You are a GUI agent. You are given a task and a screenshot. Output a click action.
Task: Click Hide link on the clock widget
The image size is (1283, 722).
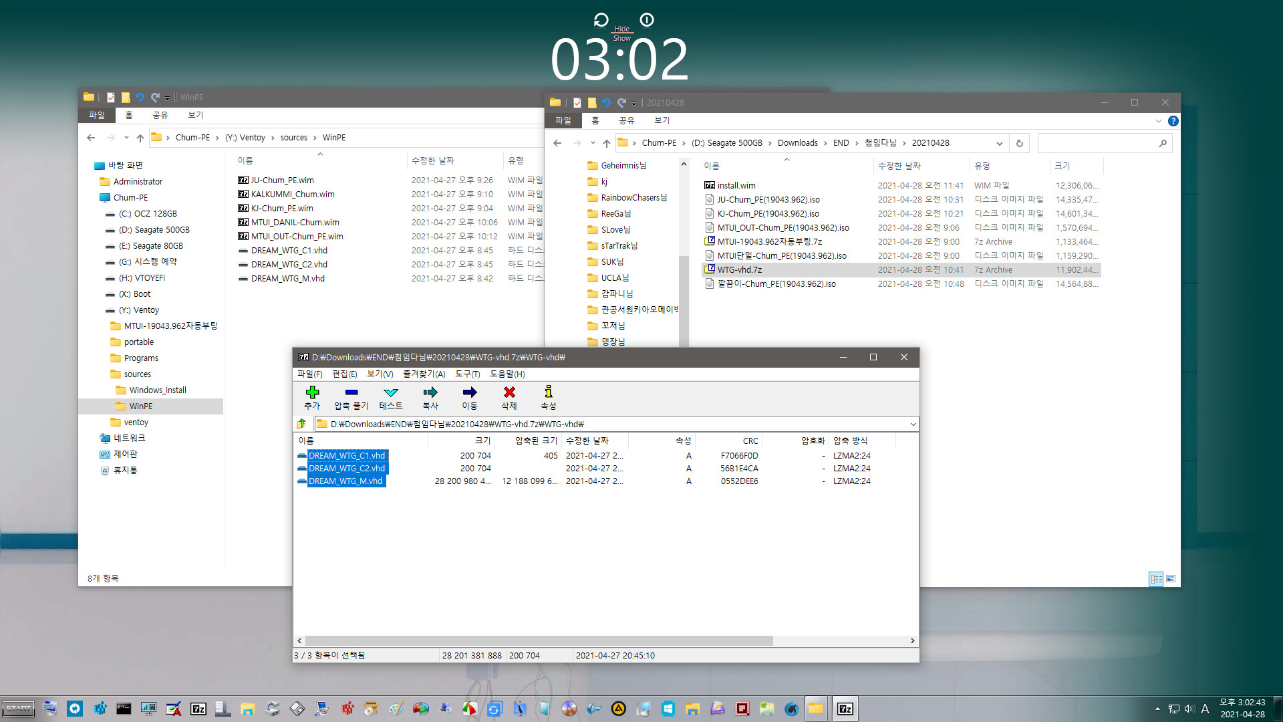pos(622,29)
